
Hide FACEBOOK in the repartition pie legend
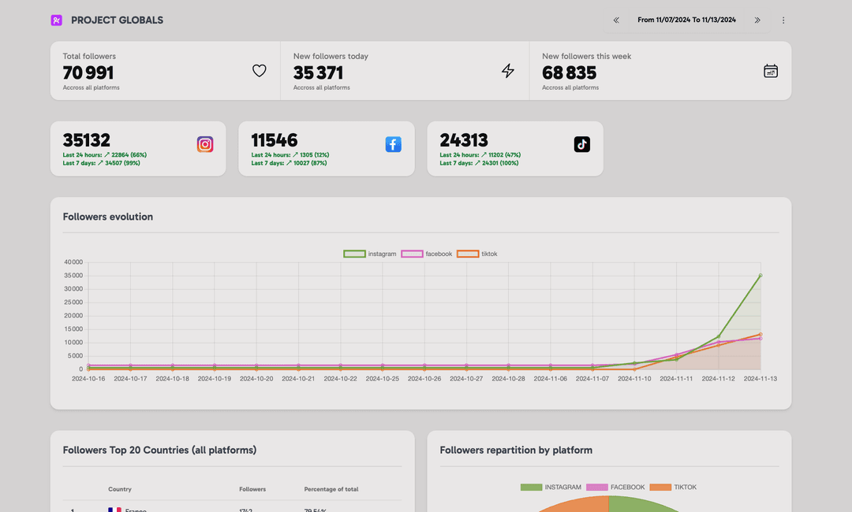pos(615,487)
